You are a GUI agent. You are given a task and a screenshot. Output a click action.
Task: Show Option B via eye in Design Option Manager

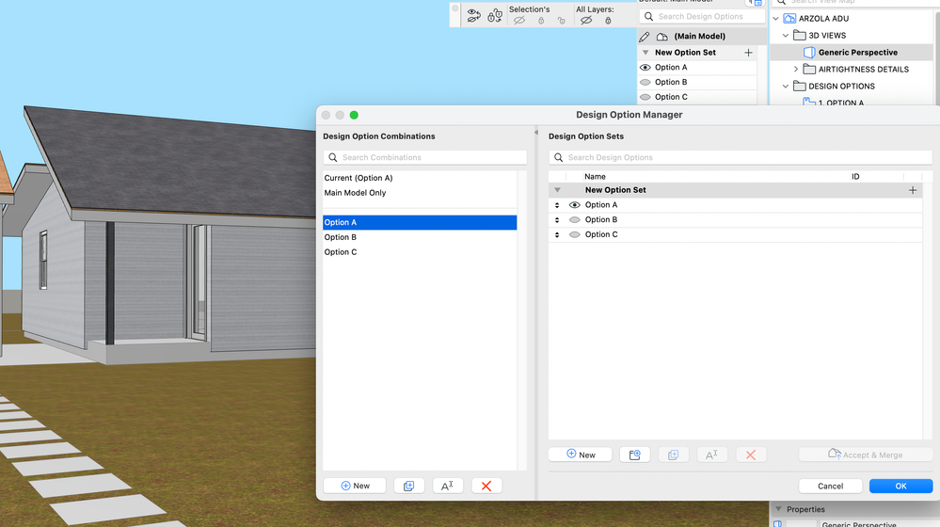(x=574, y=220)
